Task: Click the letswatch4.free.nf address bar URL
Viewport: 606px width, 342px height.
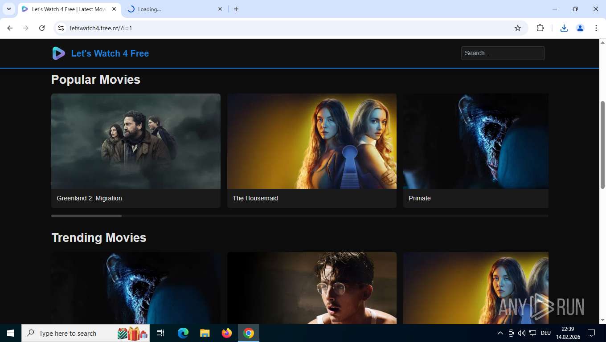Action: coord(101,28)
